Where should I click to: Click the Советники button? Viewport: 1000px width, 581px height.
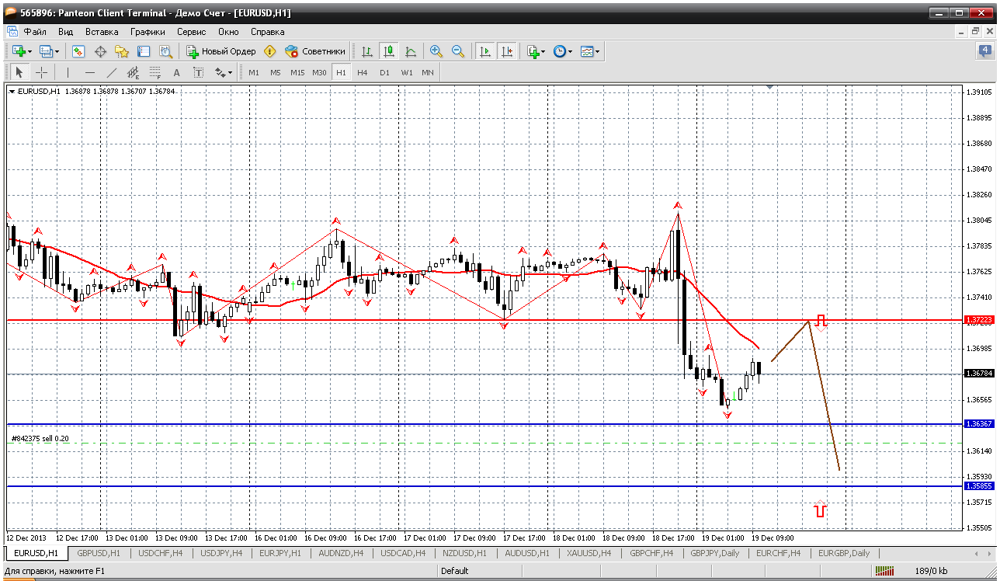(315, 51)
